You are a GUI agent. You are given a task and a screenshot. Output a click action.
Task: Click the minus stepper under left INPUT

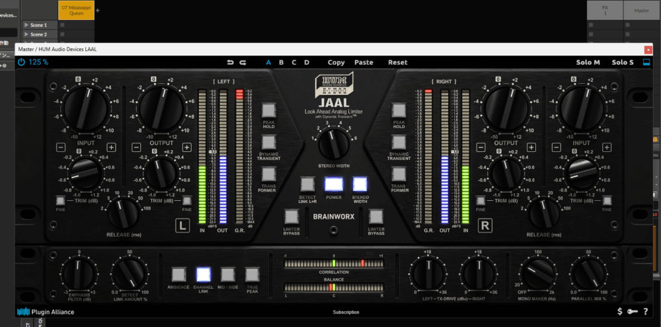click(x=61, y=147)
